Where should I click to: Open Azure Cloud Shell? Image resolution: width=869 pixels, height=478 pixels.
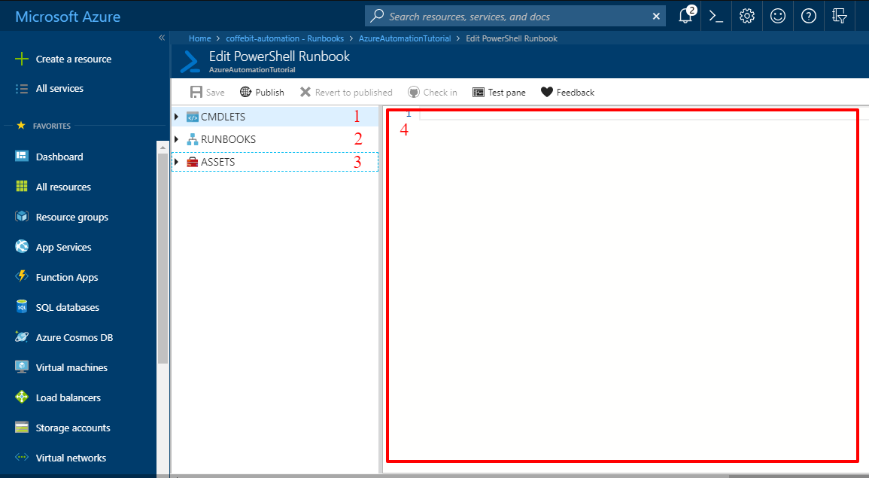coord(716,16)
